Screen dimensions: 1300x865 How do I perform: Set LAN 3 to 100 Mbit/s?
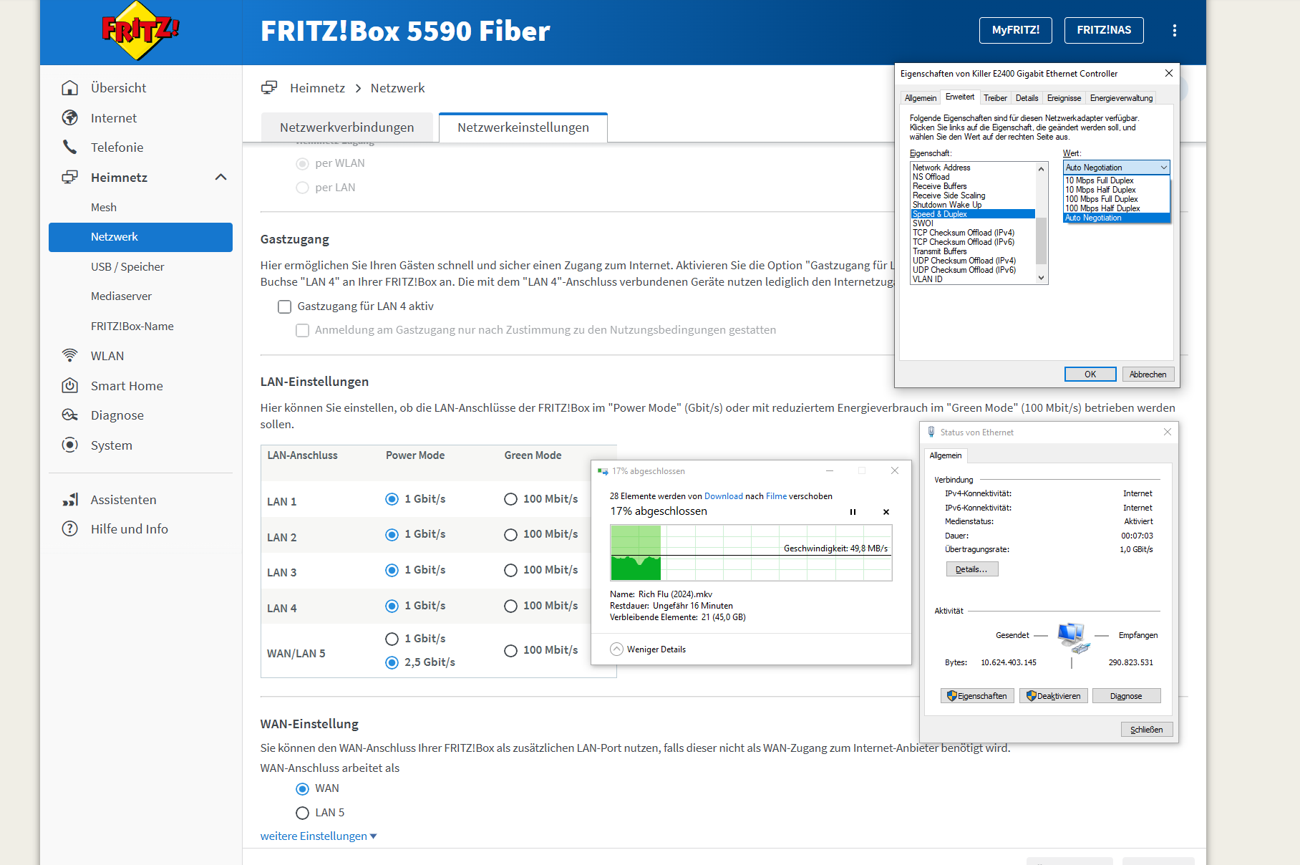510,570
